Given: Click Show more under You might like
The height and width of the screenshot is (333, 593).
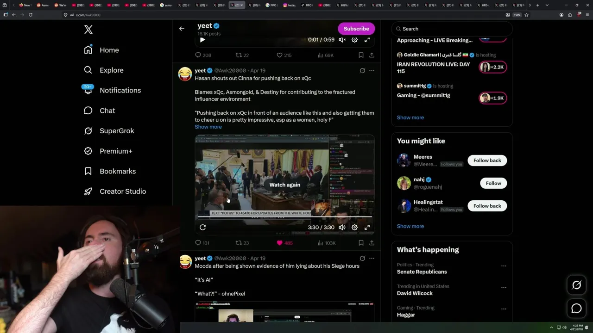Looking at the screenshot, I should 410,226.
